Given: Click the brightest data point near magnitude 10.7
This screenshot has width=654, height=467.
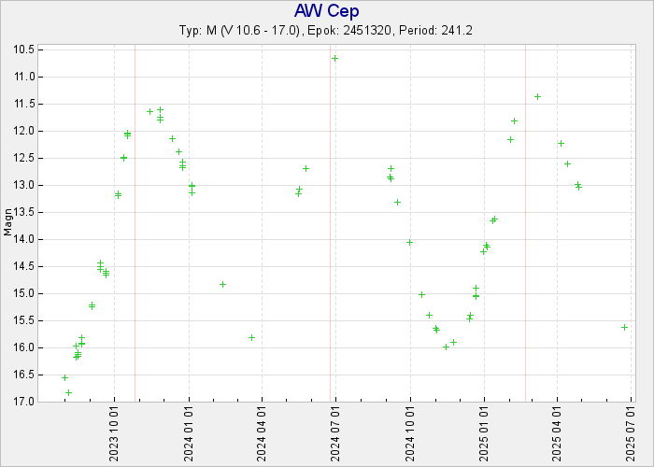Looking at the screenshot, I should tap(334, 58).
